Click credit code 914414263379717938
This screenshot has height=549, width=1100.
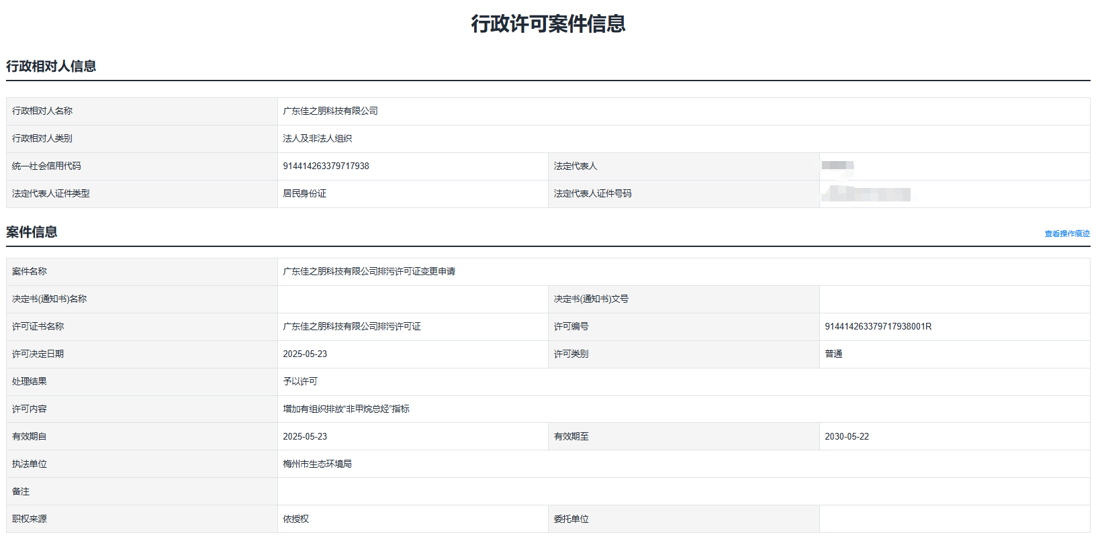pos(326,166)
